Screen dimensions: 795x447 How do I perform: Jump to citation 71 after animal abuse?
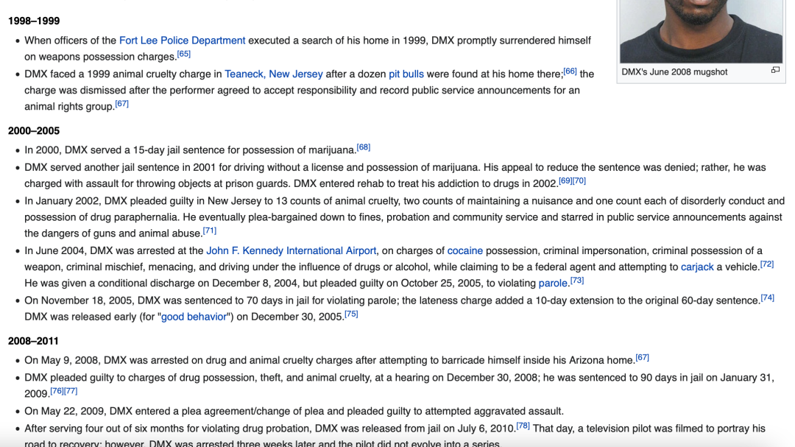pyautogui.click(x=210, y=230)
